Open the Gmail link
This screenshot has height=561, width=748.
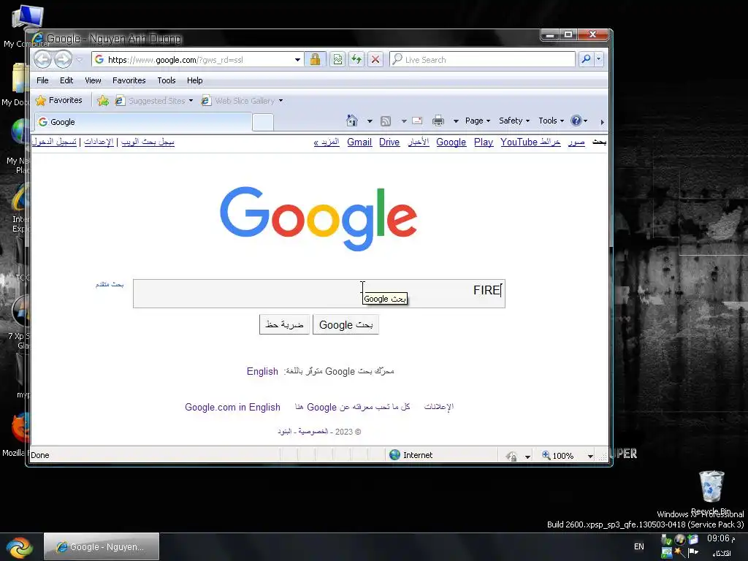click(x=359, y=142)
